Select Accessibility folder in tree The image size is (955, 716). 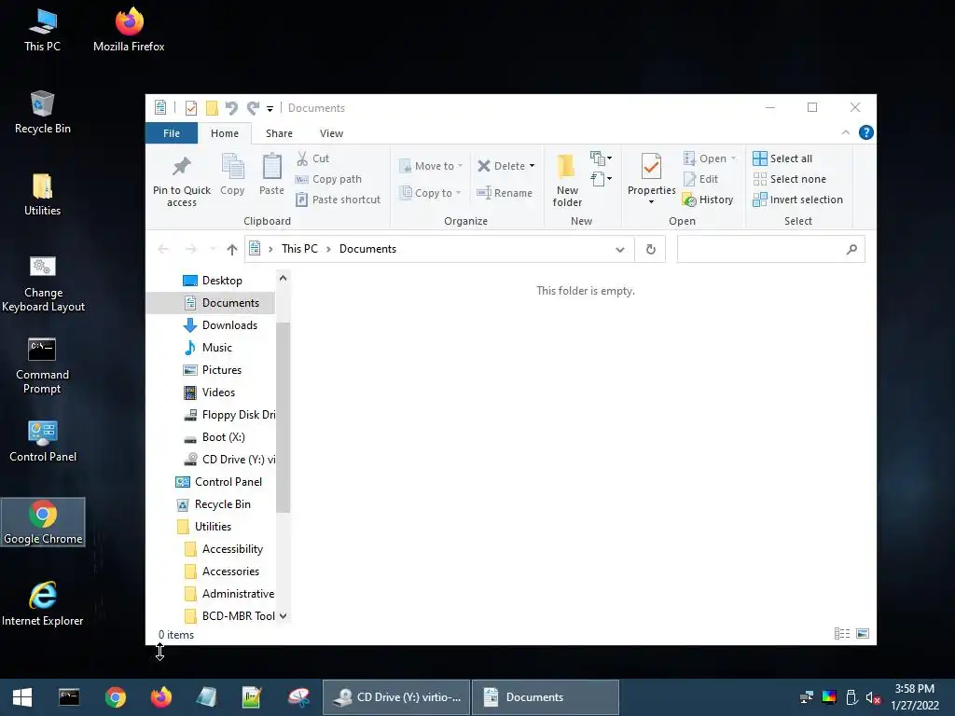tap(224, 549)
